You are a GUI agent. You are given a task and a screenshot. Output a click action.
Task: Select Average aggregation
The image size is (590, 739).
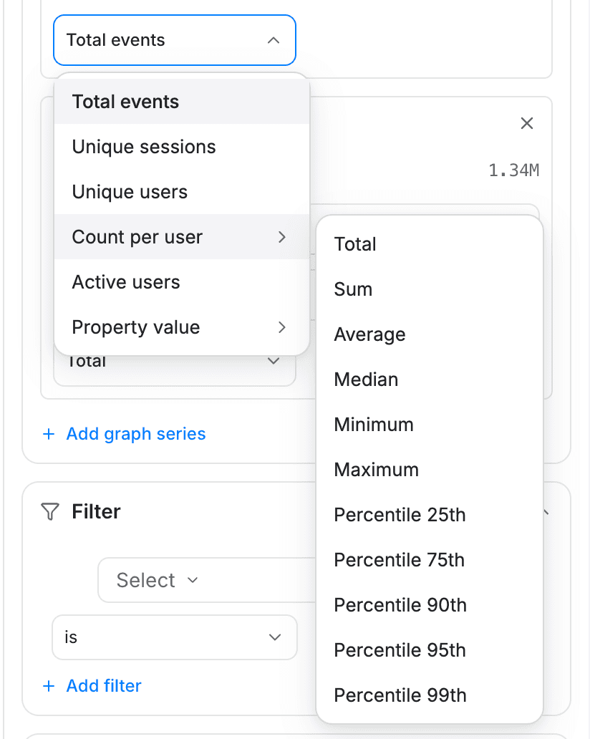point(430,334)
